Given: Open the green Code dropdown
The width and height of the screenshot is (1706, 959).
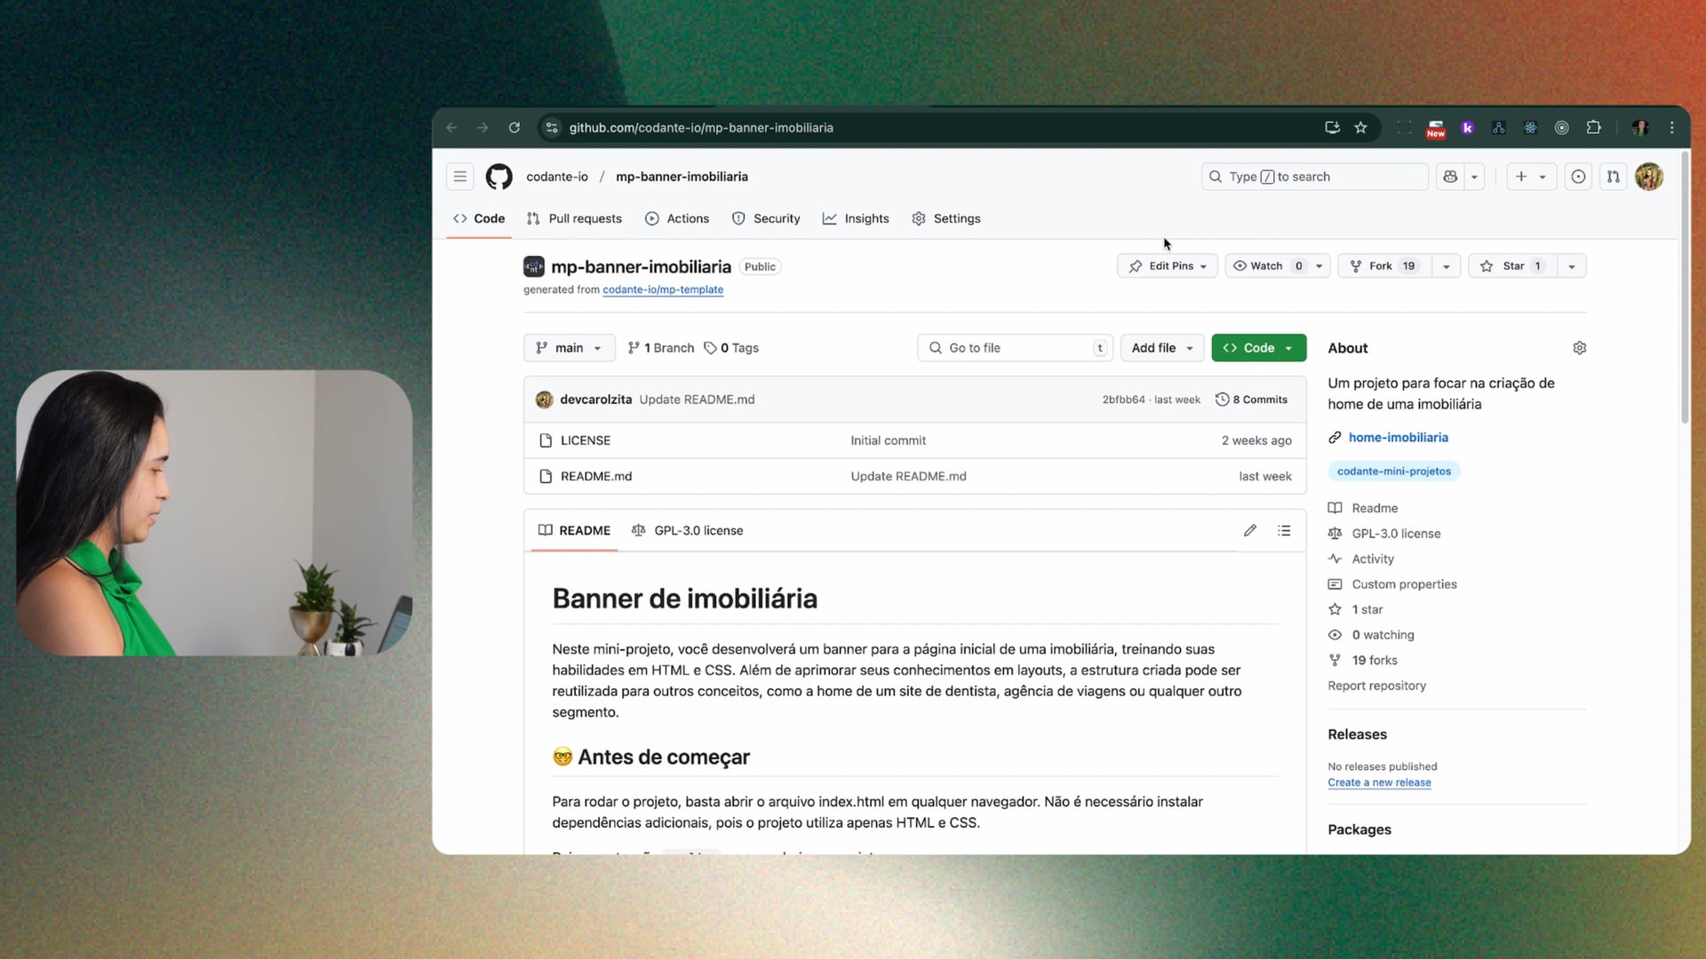Looking at the screenshot, I should pos(1258,348).
